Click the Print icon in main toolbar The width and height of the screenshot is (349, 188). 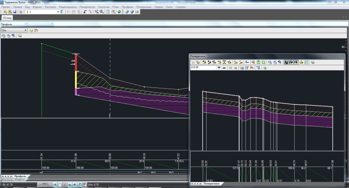click(x=21, y=12)
